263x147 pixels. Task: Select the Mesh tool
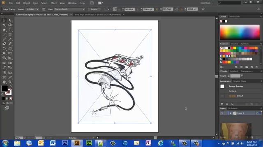4,63
